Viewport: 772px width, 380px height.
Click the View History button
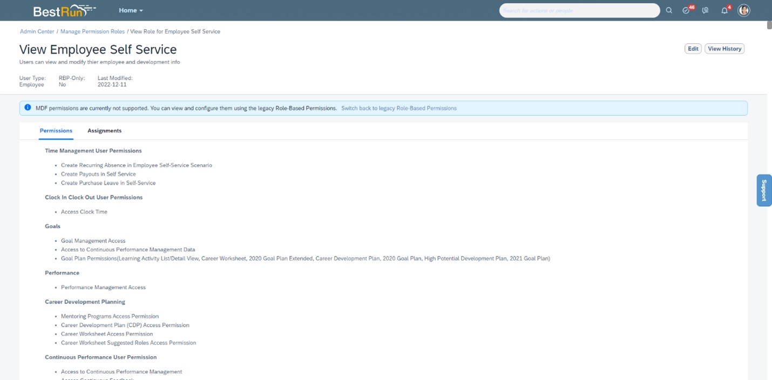(724, 49)
